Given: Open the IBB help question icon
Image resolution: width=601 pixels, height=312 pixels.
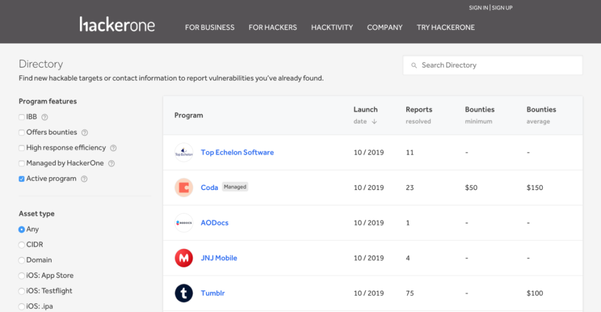Looking at the screenshot, I should point(45,117).
